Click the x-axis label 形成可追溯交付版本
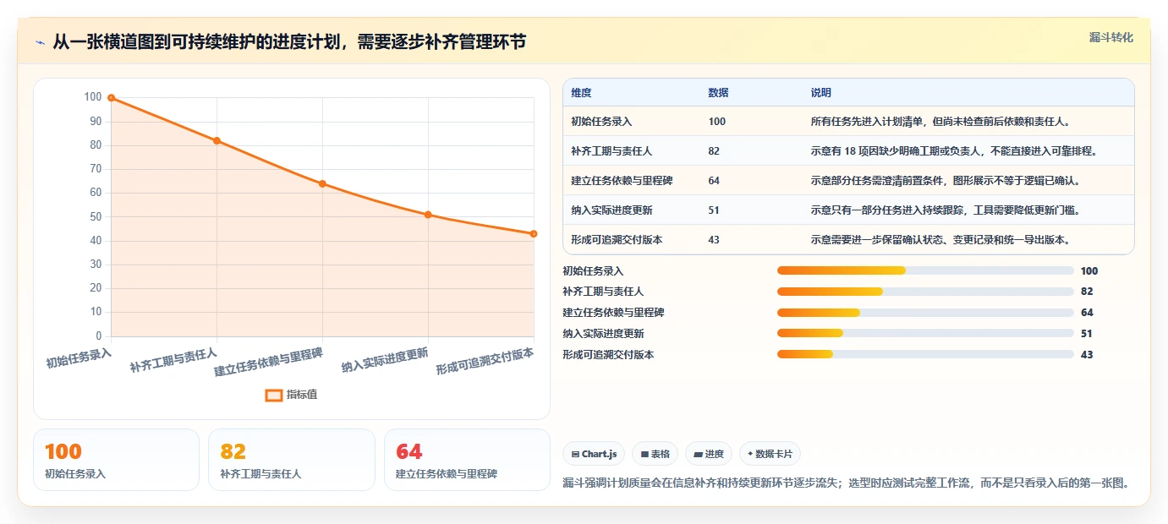The width and height of the screenshot is (1168, 524). tap(485, 361)
